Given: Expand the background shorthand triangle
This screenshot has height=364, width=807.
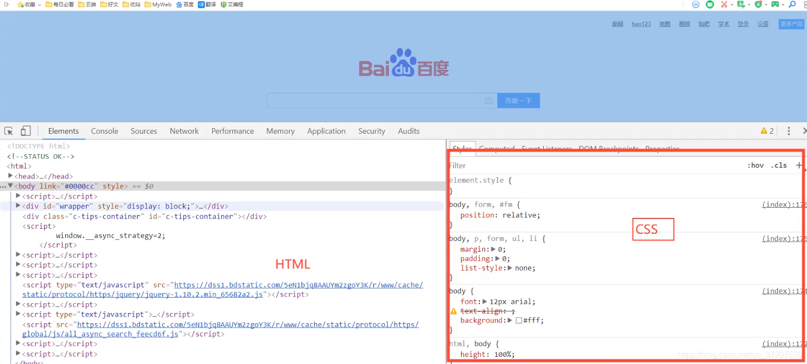Looking at the screenshot, I should [x=510, y=320].
